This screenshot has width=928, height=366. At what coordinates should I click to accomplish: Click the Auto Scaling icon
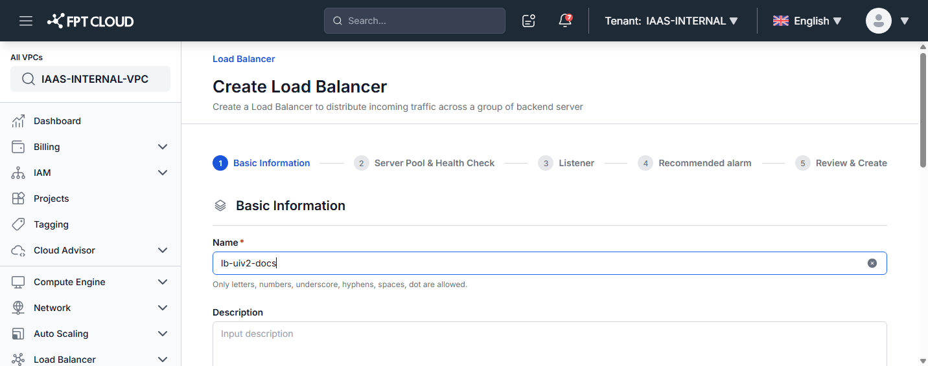click(18, 334)
